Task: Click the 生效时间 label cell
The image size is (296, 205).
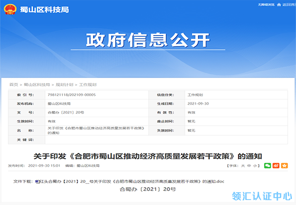Action: click(26, 121)
